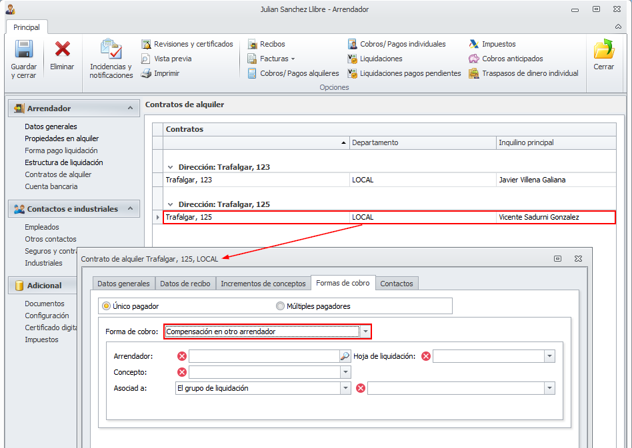The width and height of the screenshot is (632, 448).
Task: Click the Departamento column header
Action: (x=423, y=142)
